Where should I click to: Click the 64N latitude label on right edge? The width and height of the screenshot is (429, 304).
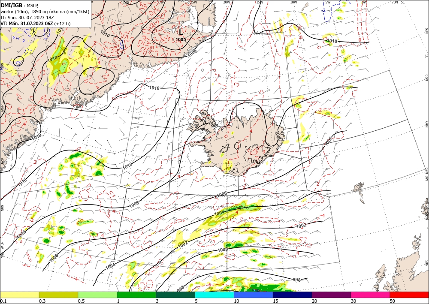pos(426,124)
